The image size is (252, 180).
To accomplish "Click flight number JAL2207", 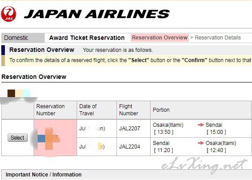I will [x=129, y=129].
